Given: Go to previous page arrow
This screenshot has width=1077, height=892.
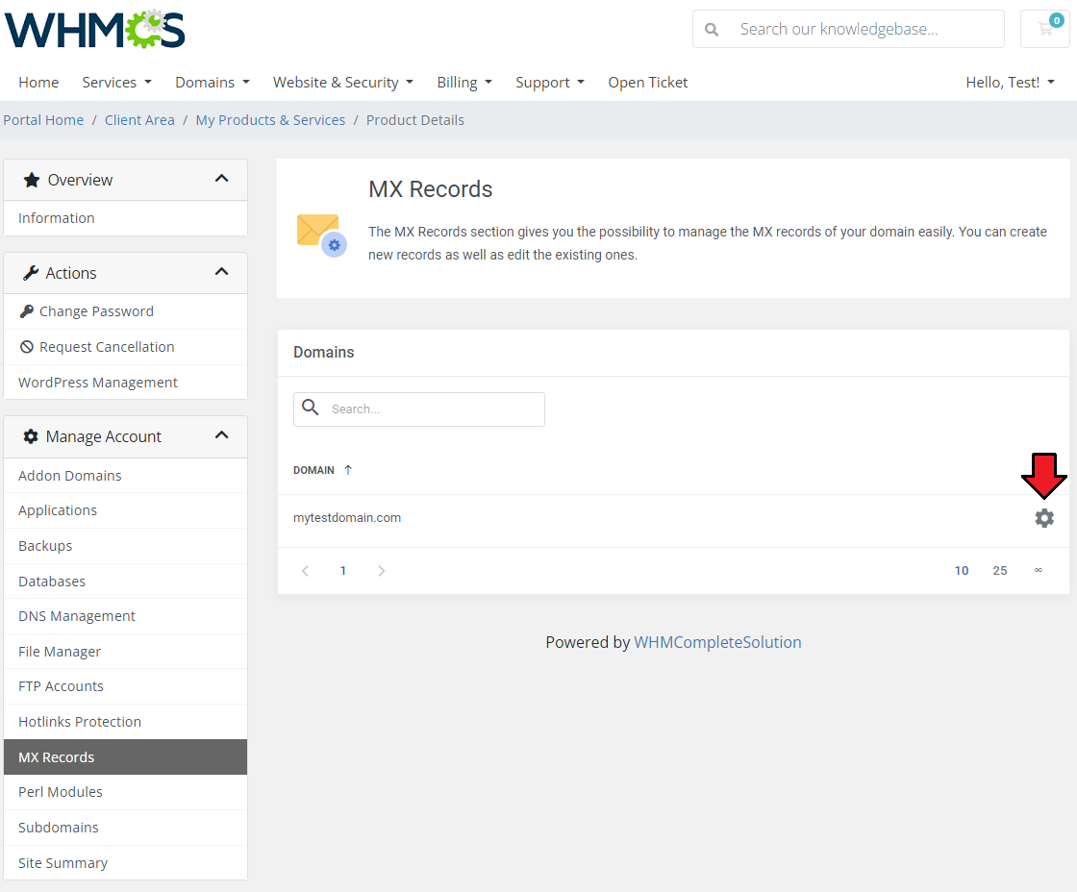Looking at the screenshot, I should pyautogui.click(x=306, y=571).
